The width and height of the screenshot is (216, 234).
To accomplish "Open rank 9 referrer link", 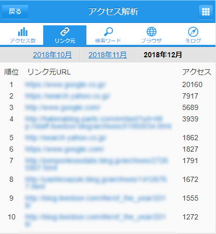I will tap(95, 202).
